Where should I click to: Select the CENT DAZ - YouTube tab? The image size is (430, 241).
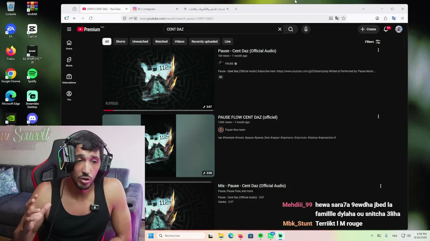point(105,9)
